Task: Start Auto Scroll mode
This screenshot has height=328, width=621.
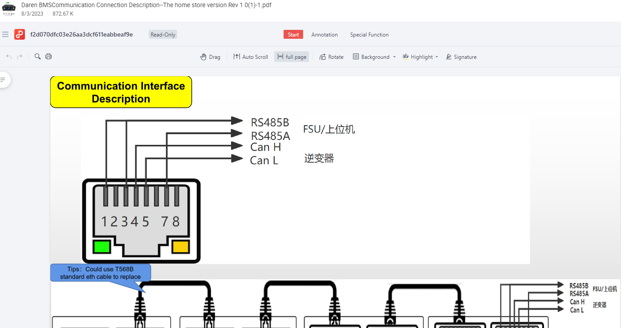Action: pos(251,57)
